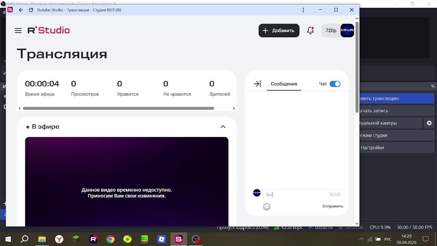Open the Roblox Studio taskbar icon
437x246 pixels.
(161, 239)
